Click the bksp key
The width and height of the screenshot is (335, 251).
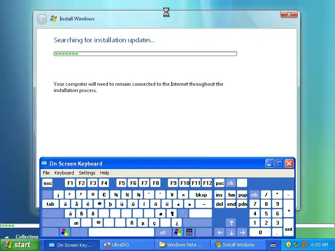coord(201,195)
